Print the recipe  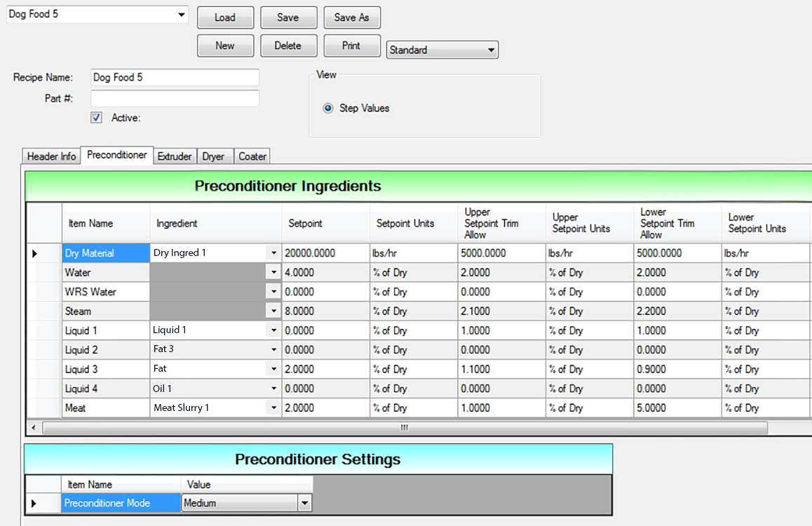[351, 46]
